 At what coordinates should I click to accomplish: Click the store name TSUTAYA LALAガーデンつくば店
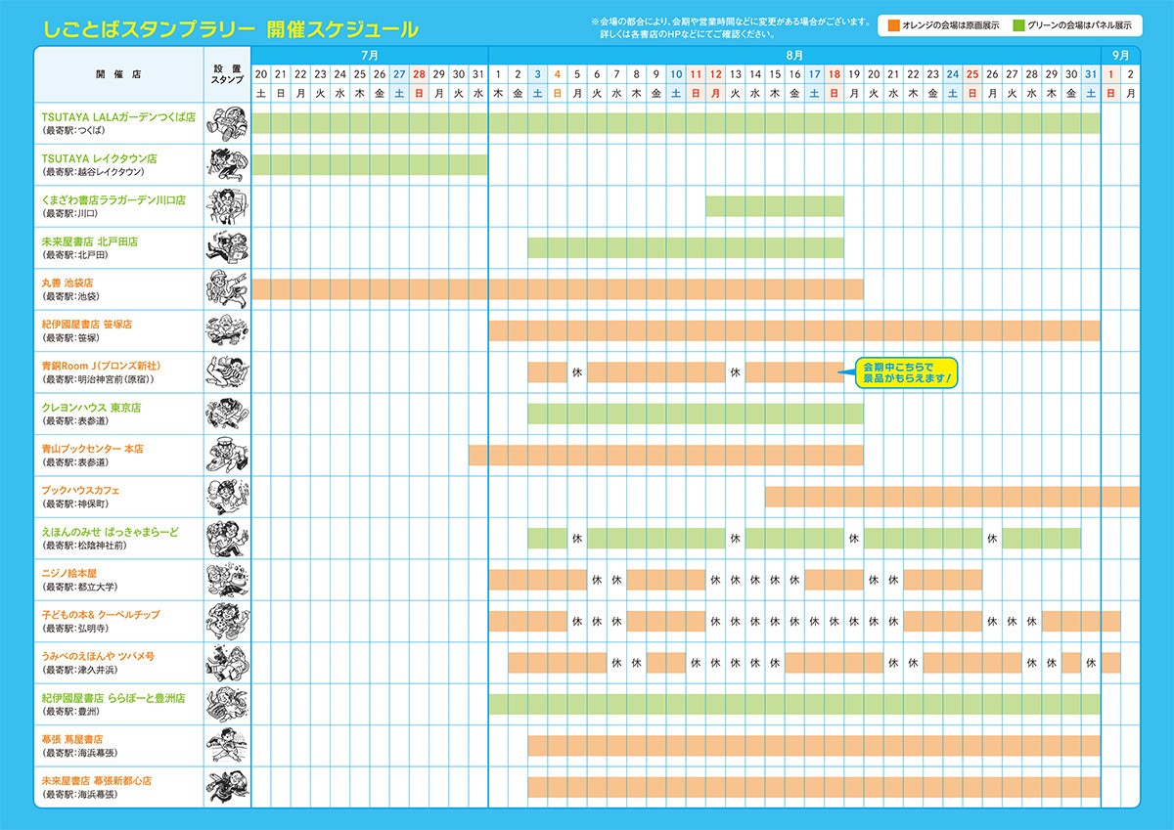[x=118, y=116]
